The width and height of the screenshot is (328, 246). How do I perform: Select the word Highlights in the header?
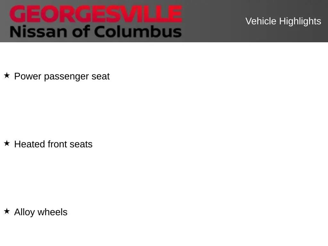300,21
